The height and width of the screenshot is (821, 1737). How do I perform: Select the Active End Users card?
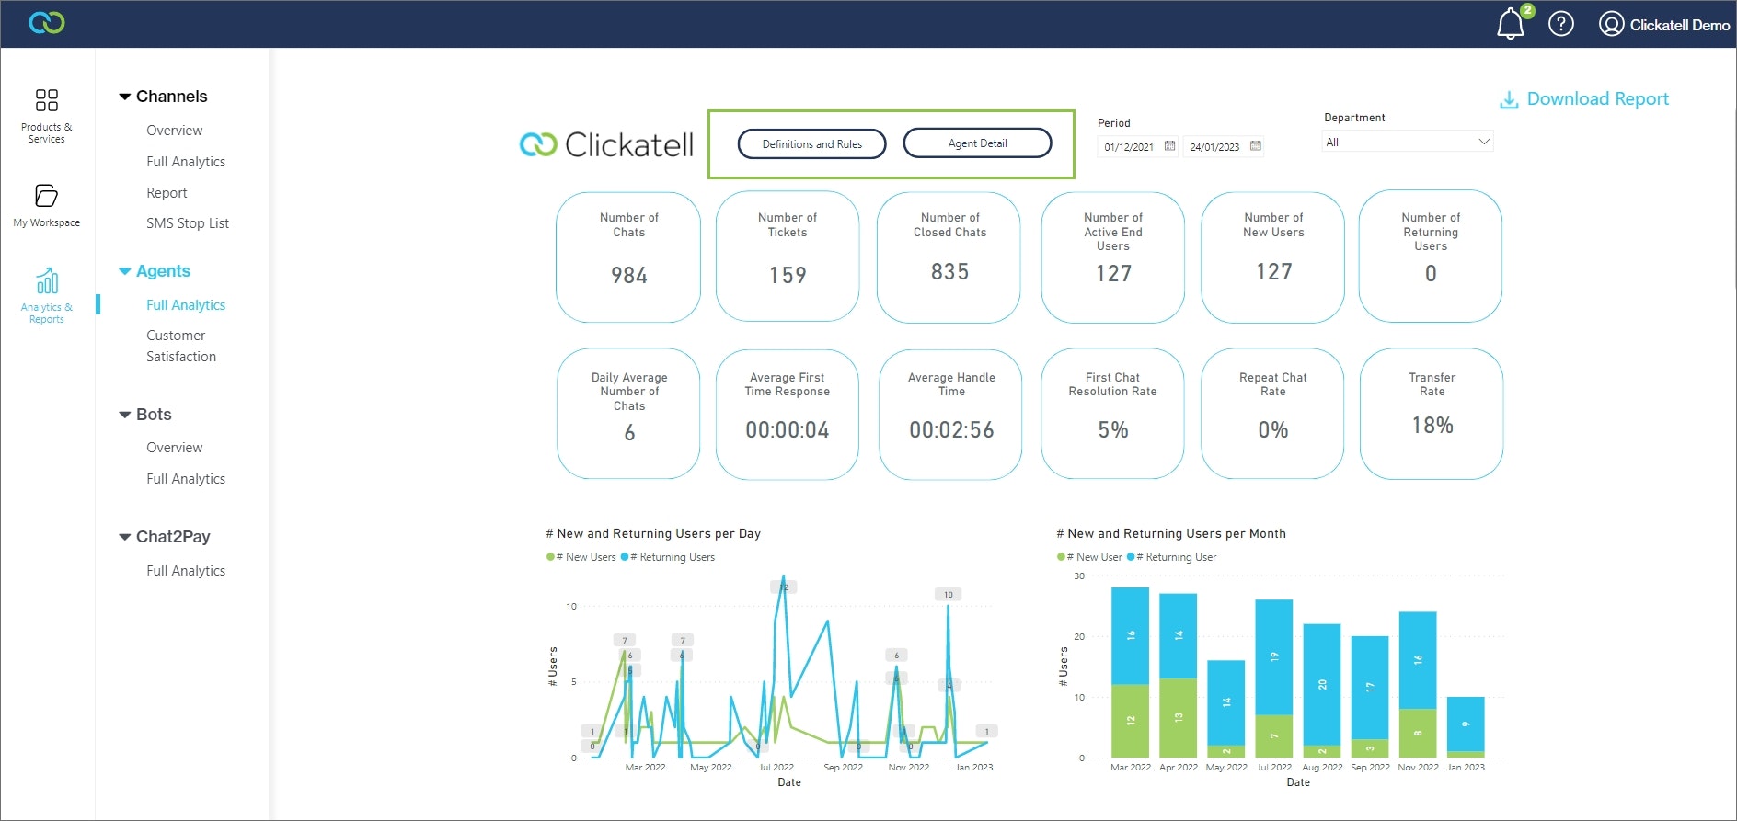coord(1113,257)
